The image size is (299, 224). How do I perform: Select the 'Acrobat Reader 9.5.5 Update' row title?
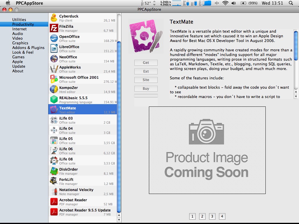[x=85, y=210]
